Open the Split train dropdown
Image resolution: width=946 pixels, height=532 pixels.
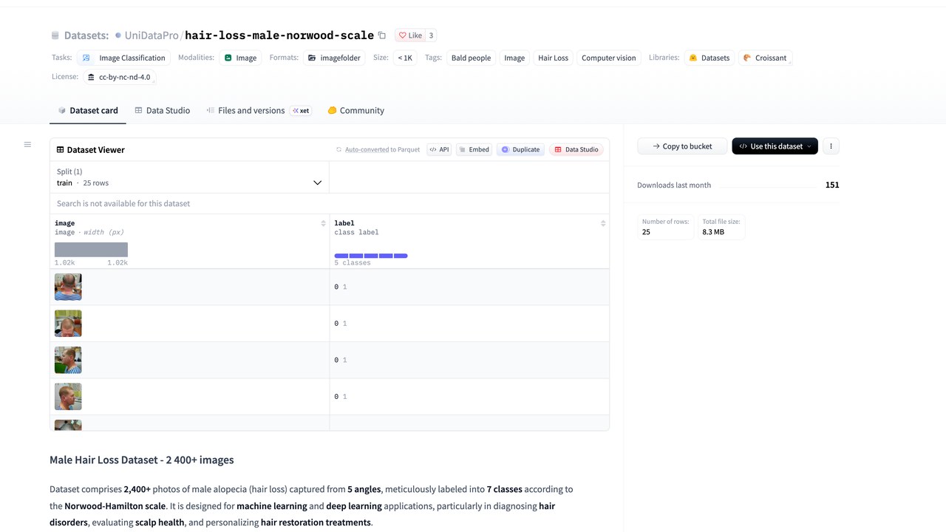click(x=190, y=177)
